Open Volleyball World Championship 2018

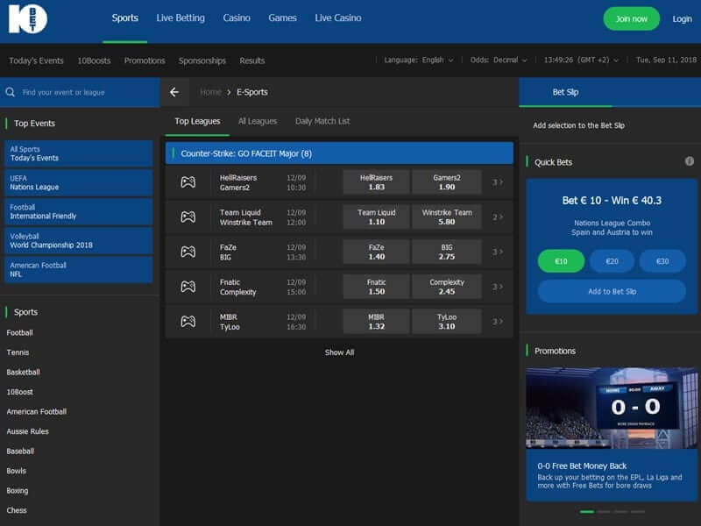coord(78,240)
